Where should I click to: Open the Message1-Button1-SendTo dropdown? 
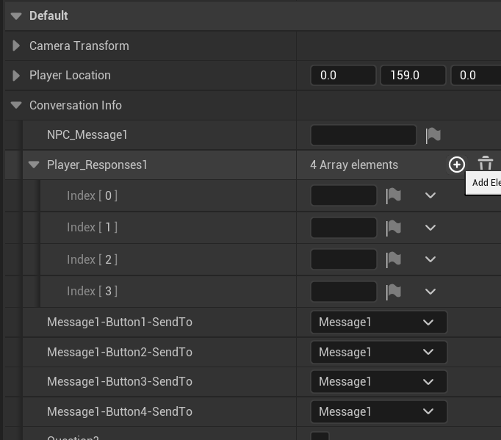coord(378,322)
